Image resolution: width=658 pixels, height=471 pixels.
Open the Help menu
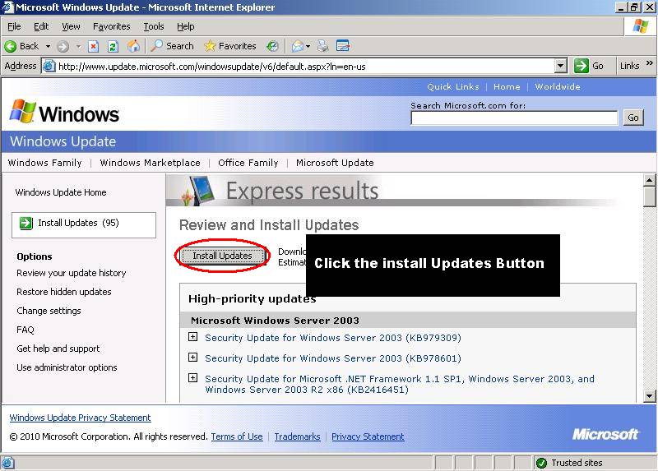[x=186, y=26]
